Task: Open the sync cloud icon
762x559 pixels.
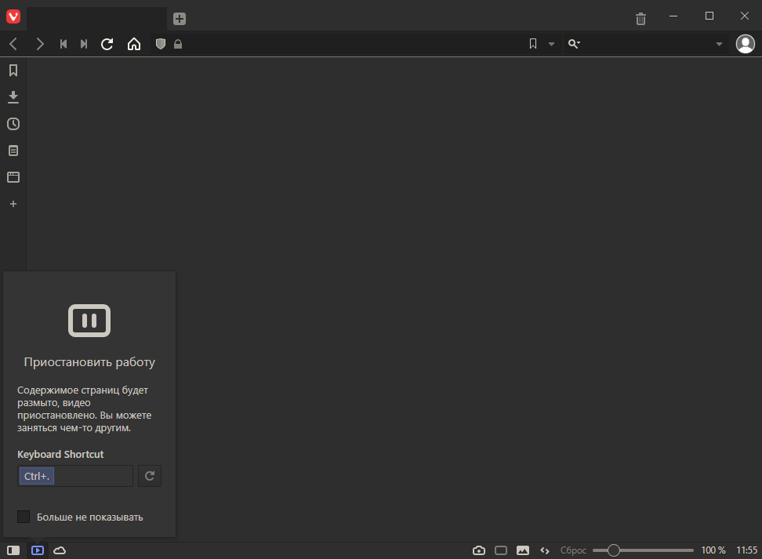Action: 60,550
